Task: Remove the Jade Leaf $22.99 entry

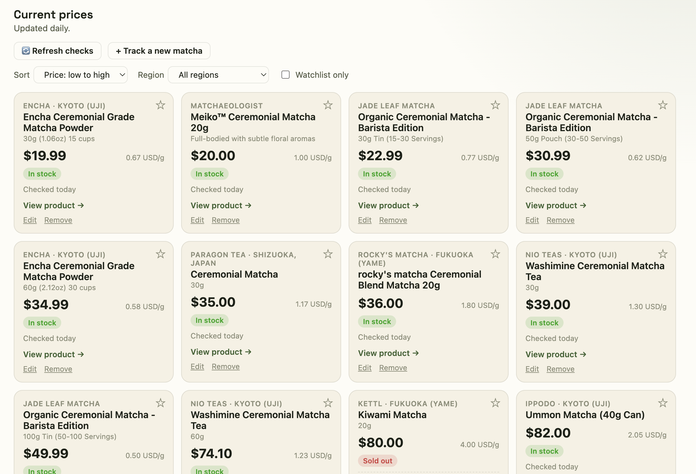Action: tap(393, 220)
